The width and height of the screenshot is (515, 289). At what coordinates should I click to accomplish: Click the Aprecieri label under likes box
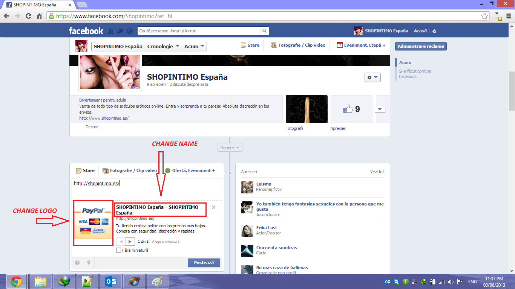point(338,128)
